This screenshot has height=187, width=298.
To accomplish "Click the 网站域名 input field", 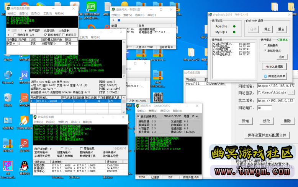I will [x=276, y=86].
